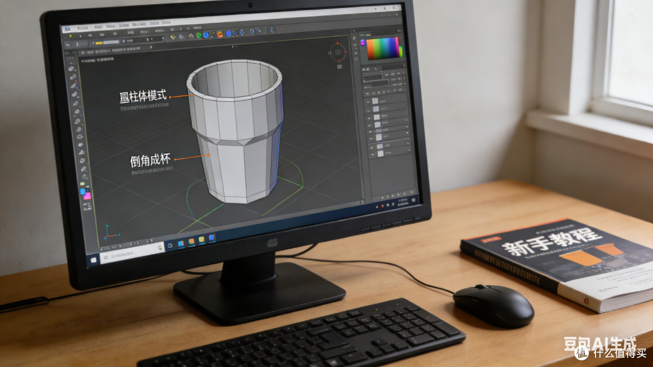Switch to the highlighted blue-purple taskbar app
The width and height of the screenshot is (653, 367).
click(212, 238)
